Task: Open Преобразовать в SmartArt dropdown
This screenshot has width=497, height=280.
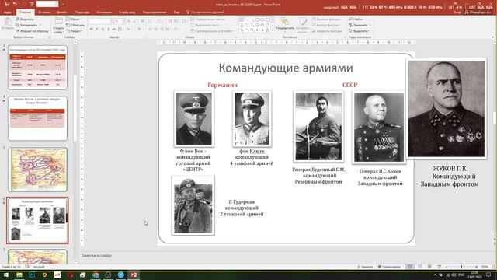Action: 213,31
